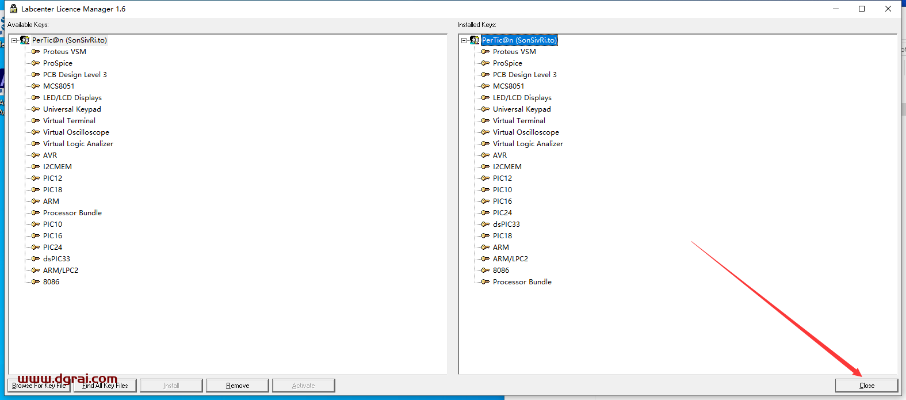Click the padlock icon in the title bar
The image size is (906, 400).
[x=13, y=9]
